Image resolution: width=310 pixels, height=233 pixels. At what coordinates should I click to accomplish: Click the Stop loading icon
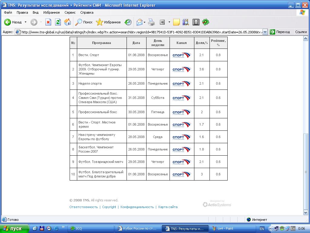48,22
